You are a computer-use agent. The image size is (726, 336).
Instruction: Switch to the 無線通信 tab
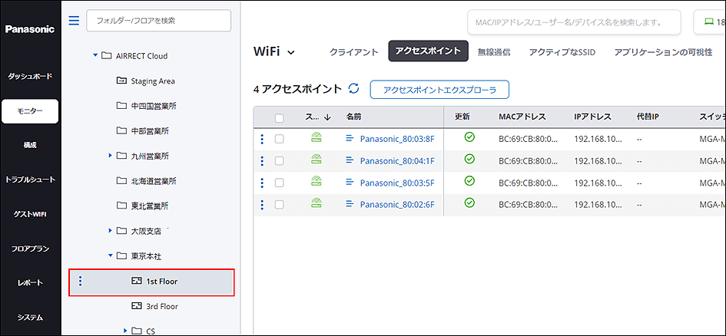click(494, 52)
